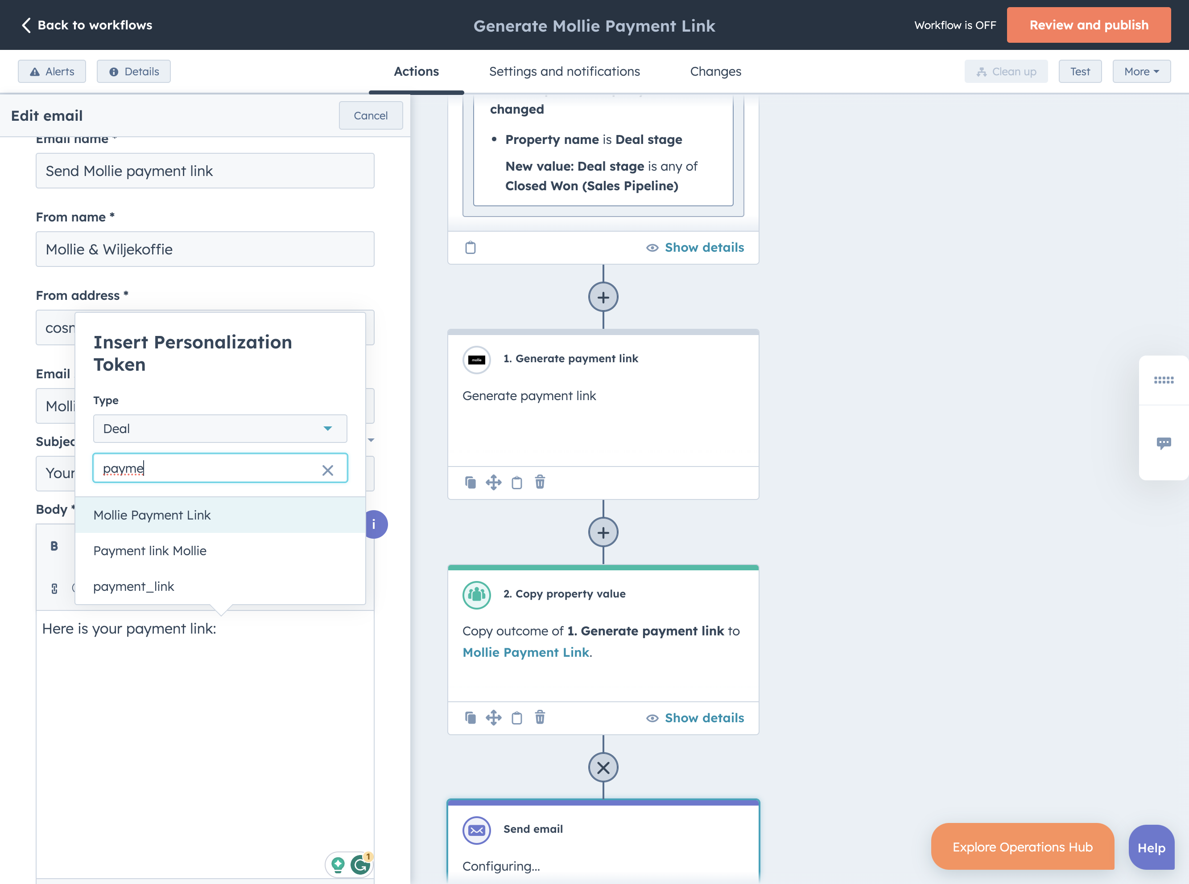Click the X connector above Send email
Viewport: 1189px width, 884px height.
coord(603,768)
